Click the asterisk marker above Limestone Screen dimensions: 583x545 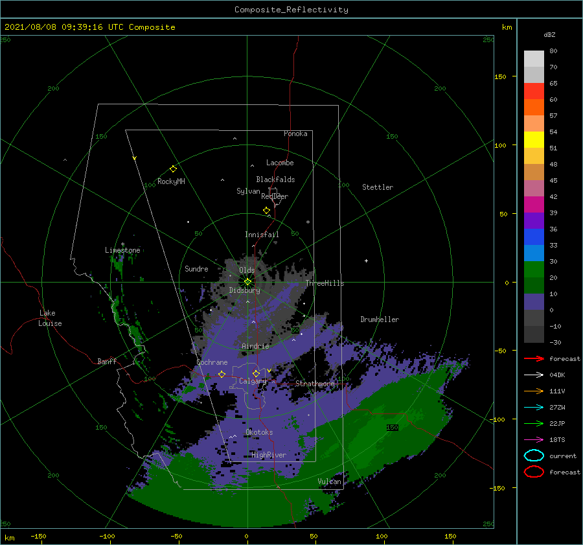[x=122, y=244]
